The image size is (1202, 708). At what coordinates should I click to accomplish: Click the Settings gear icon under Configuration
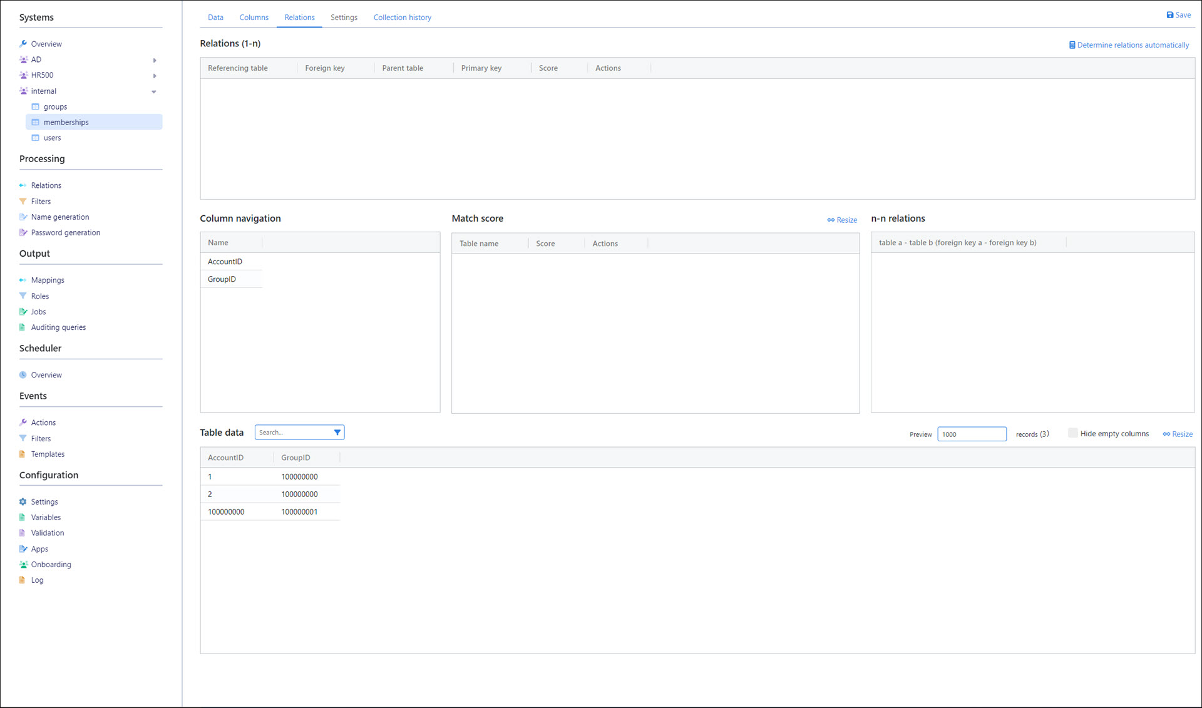pyautogui.click(x=23, y=502)
